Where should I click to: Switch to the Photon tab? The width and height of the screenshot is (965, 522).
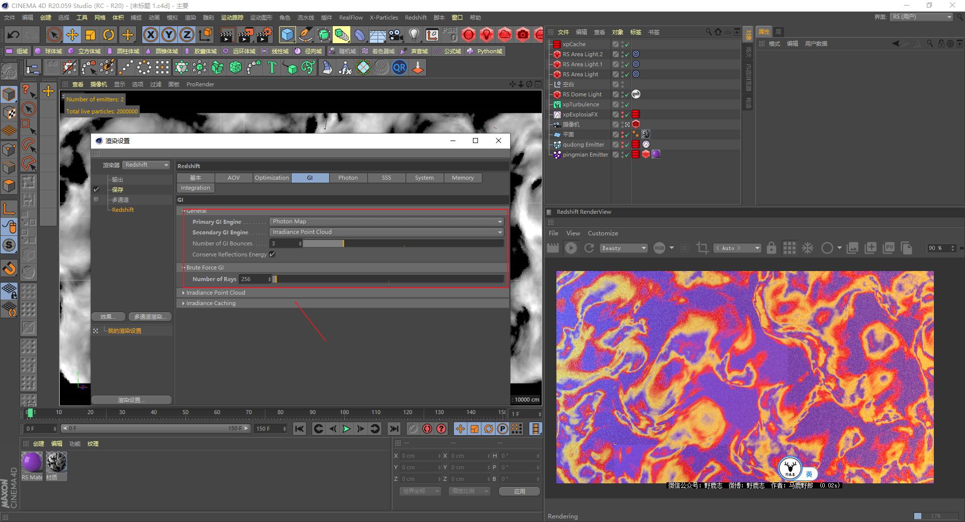[x=348, y=178]
